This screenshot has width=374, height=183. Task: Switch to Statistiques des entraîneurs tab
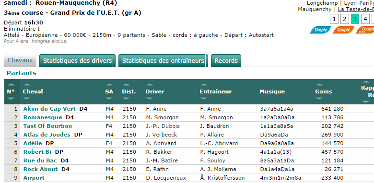[163, 60]
